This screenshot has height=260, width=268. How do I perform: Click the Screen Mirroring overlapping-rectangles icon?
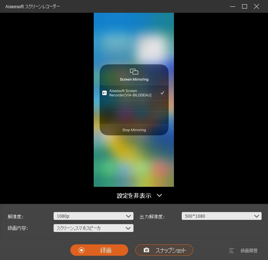134,72
